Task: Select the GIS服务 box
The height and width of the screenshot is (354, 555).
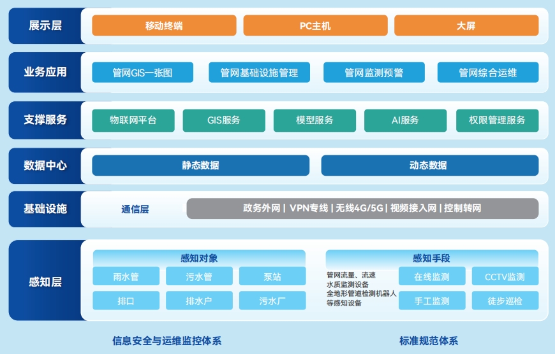Action: [224, 120]
